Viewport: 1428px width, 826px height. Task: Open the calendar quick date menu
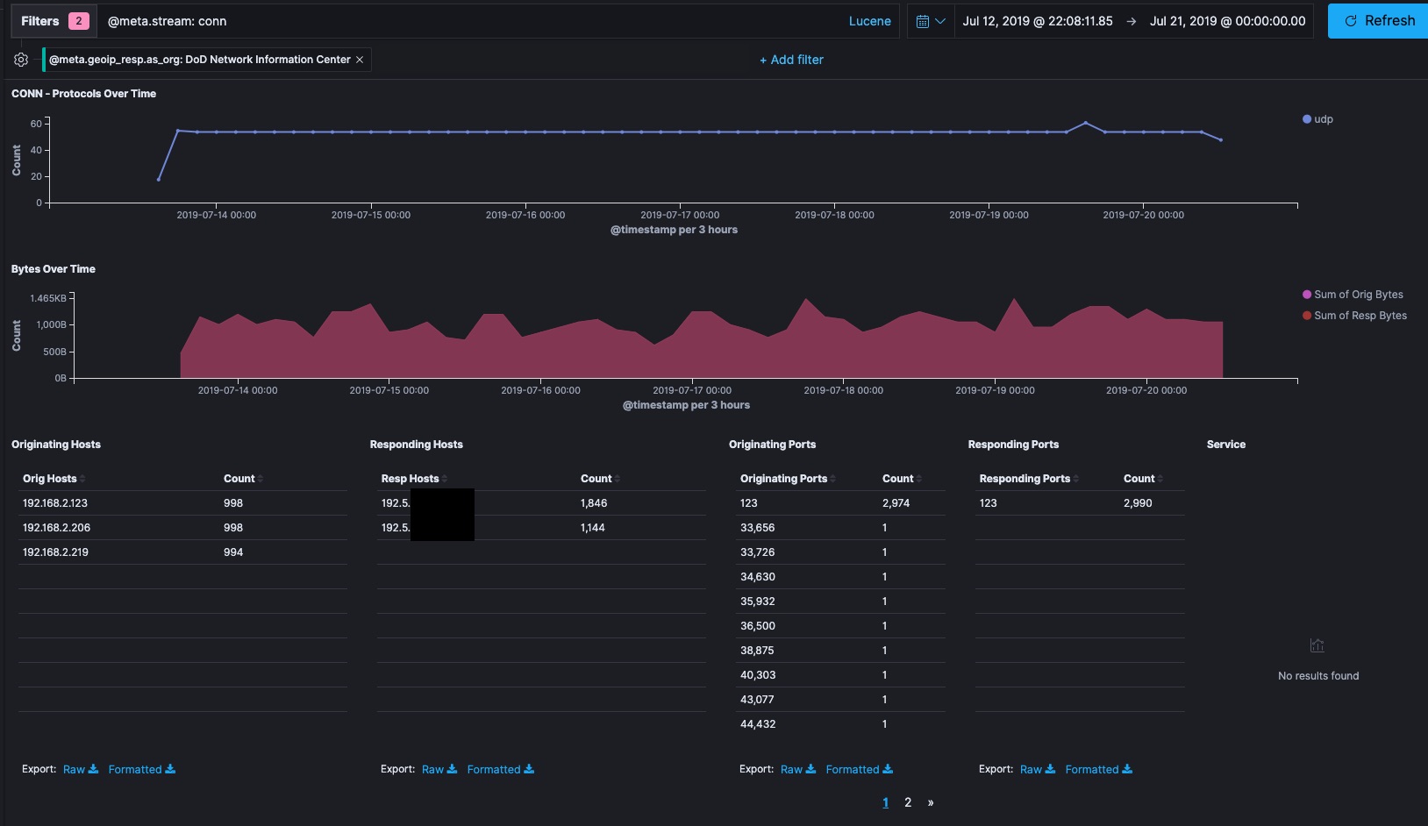point(930,21)
